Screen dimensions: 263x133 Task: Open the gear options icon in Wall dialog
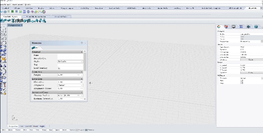(x=82, y=43)
